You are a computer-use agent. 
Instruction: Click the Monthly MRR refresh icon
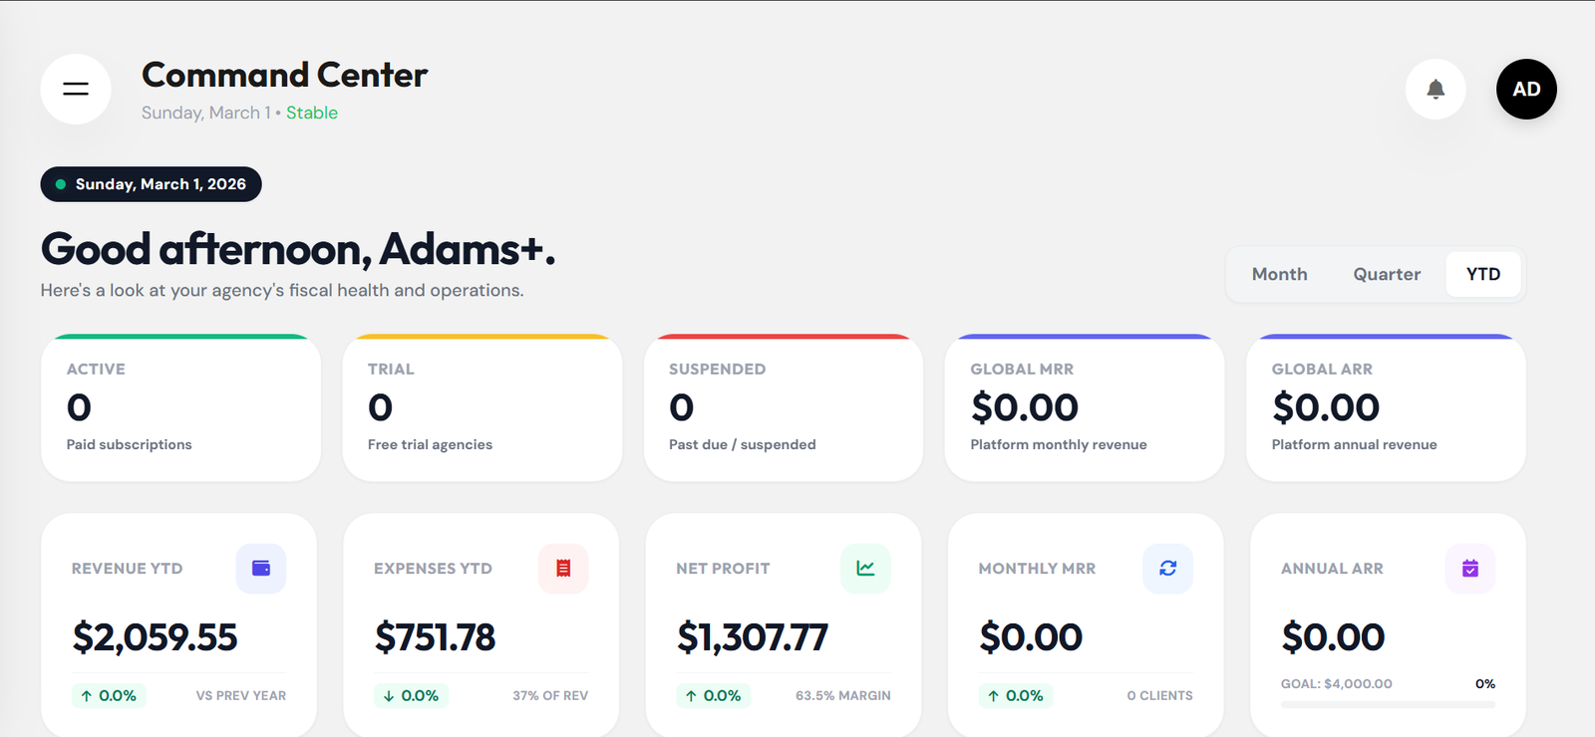click(x=1167, y=569)
